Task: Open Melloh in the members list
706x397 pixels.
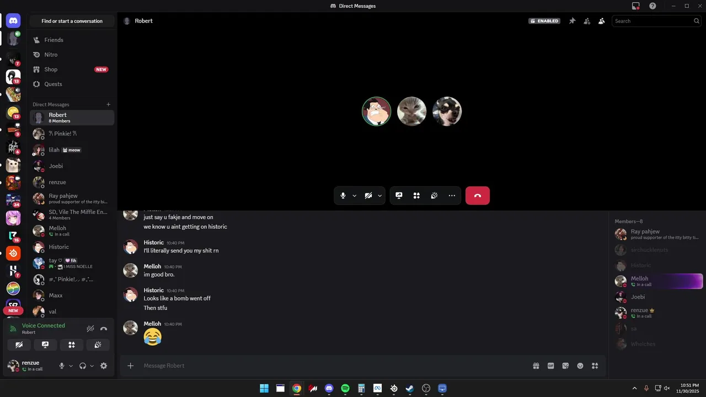Action: pos(658,281)
